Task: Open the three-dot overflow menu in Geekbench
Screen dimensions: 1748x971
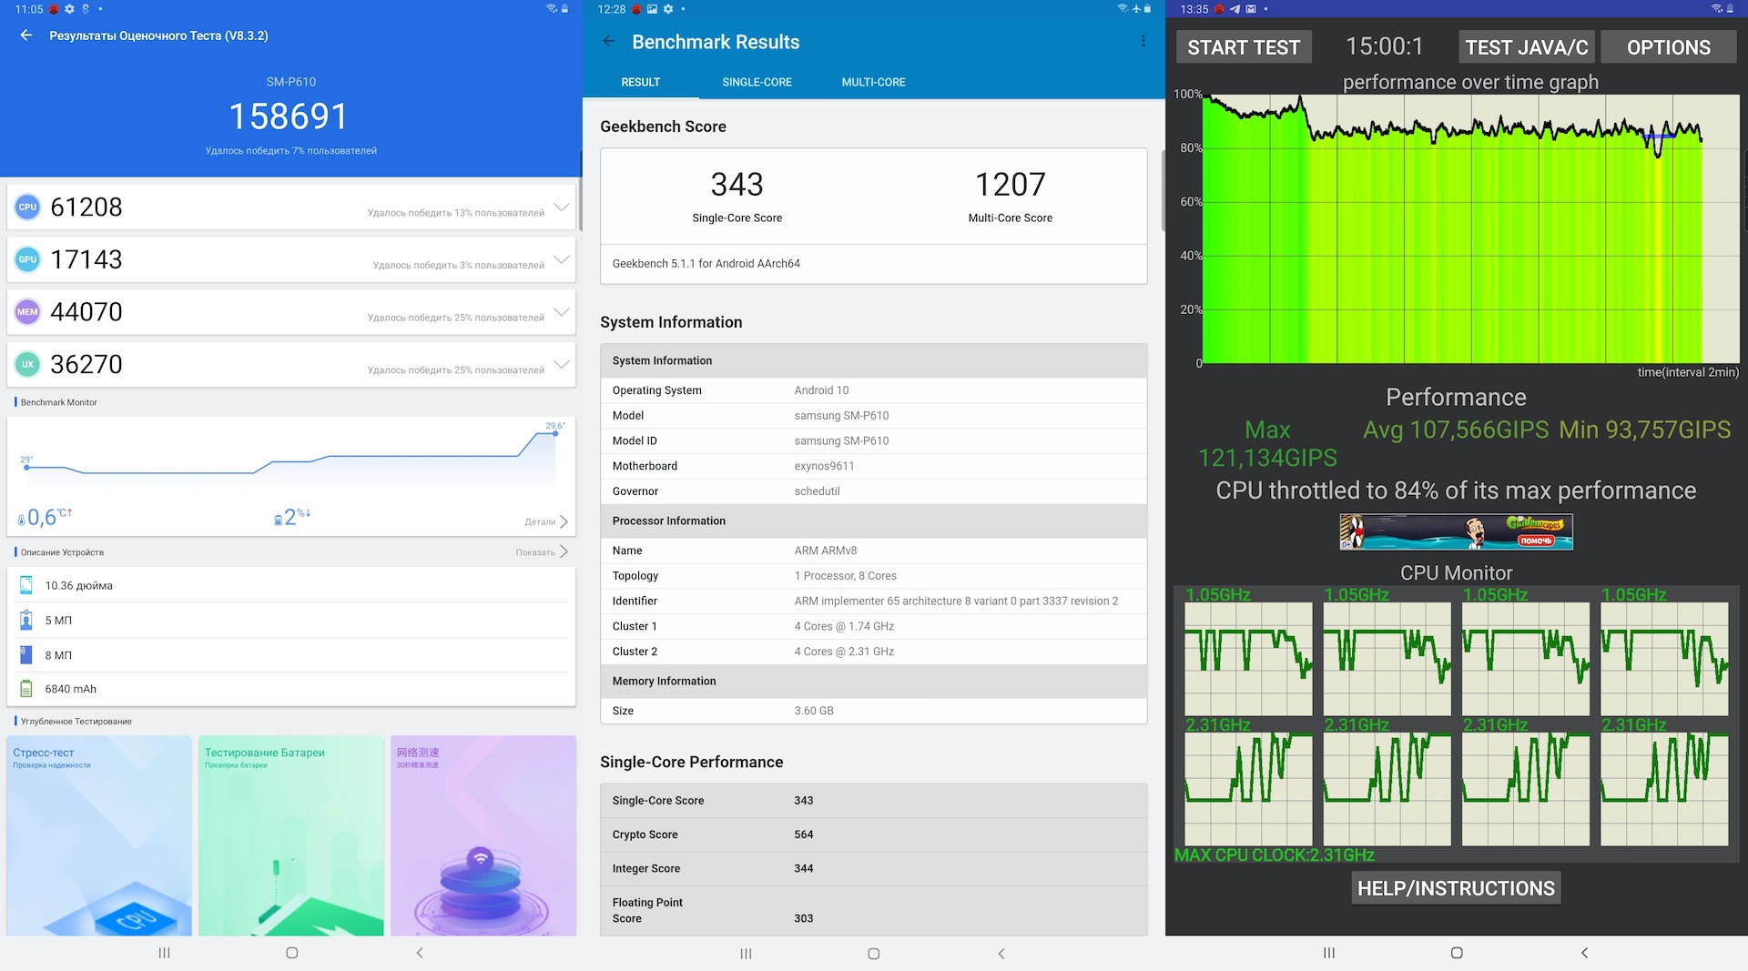Action: 1143,42
